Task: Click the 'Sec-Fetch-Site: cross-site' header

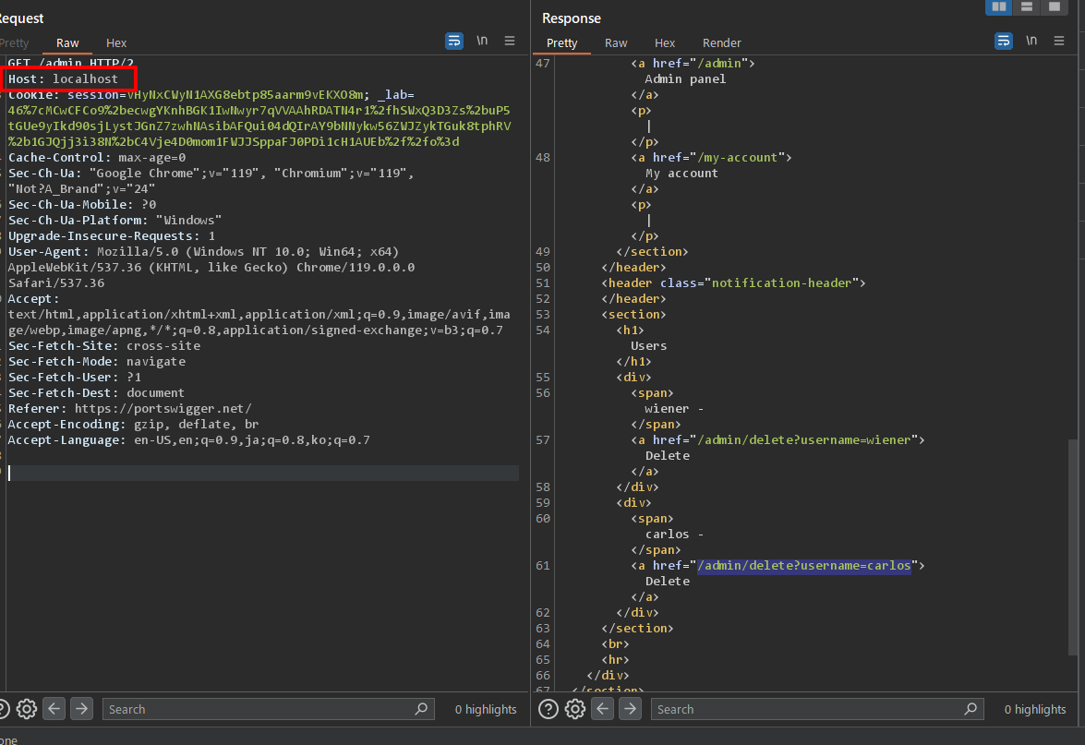Action: point(104,346)
